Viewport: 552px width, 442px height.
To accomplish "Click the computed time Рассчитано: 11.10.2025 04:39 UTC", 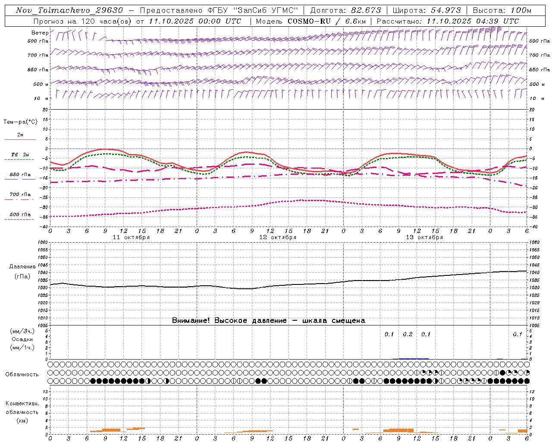I will [448, 21].
